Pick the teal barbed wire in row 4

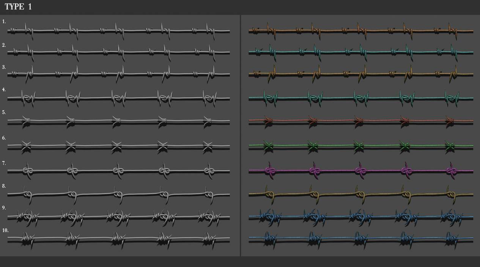(x=361, y=98)
